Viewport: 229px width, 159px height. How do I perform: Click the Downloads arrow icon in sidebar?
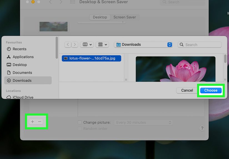click(9, 80)
